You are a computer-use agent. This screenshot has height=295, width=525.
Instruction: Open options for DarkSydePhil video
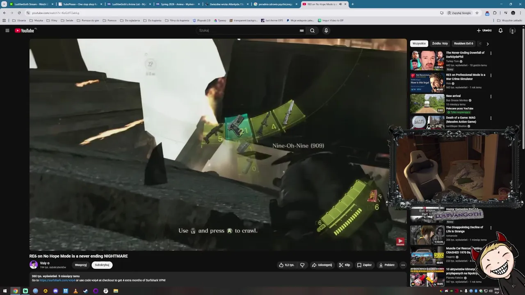coord(491,53)
